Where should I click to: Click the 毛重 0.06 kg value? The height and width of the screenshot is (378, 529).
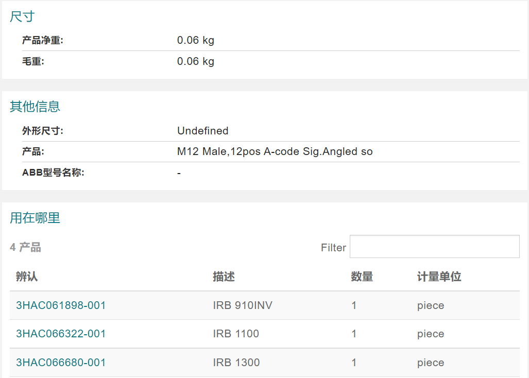(x=196, y=61)
